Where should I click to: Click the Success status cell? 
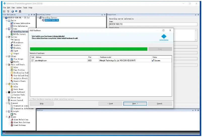(x=161, y=60)
